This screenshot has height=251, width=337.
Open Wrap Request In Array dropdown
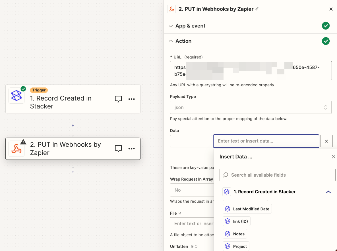coord(192,190)
